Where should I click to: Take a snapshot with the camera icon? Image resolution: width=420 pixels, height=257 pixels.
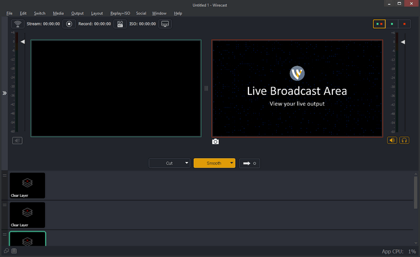click(x=215, y=142)
